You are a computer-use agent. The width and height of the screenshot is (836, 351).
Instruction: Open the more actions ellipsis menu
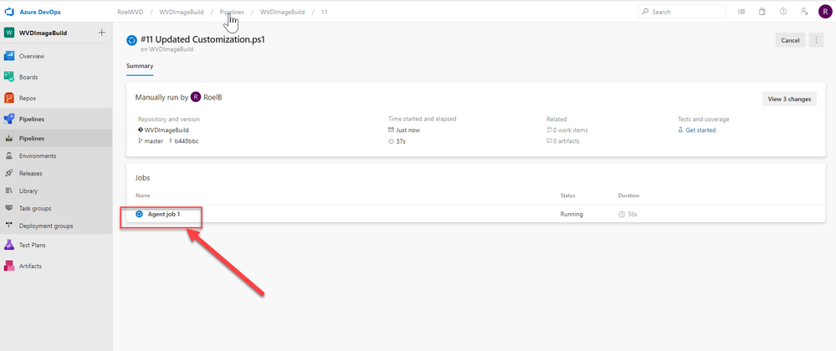coord(816,40)
